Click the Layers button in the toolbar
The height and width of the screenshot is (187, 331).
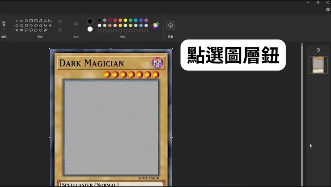click(170, 25)
